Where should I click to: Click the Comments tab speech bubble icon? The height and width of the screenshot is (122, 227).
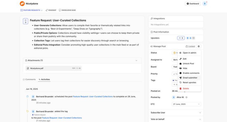pos(24,79)
